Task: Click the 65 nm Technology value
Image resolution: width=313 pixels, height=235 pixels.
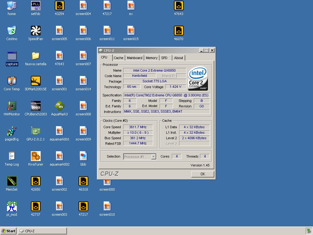Action: tap(132, 87)
